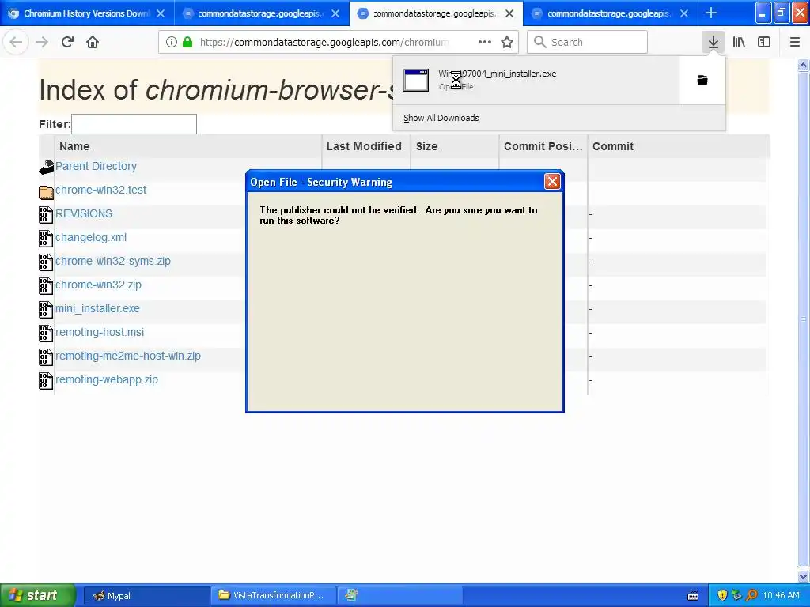Click the downloaded mini_installer.exe file icon
The height and width of the screenshot is (607, 810).
pyautogui.click(x=416, y=80)
